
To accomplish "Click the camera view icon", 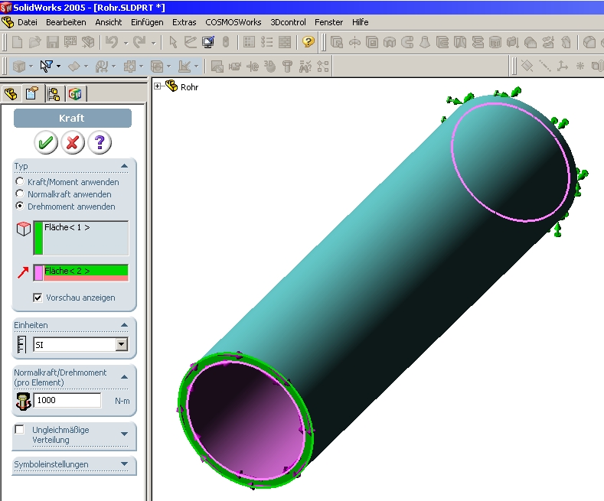I will click(234, 67).
